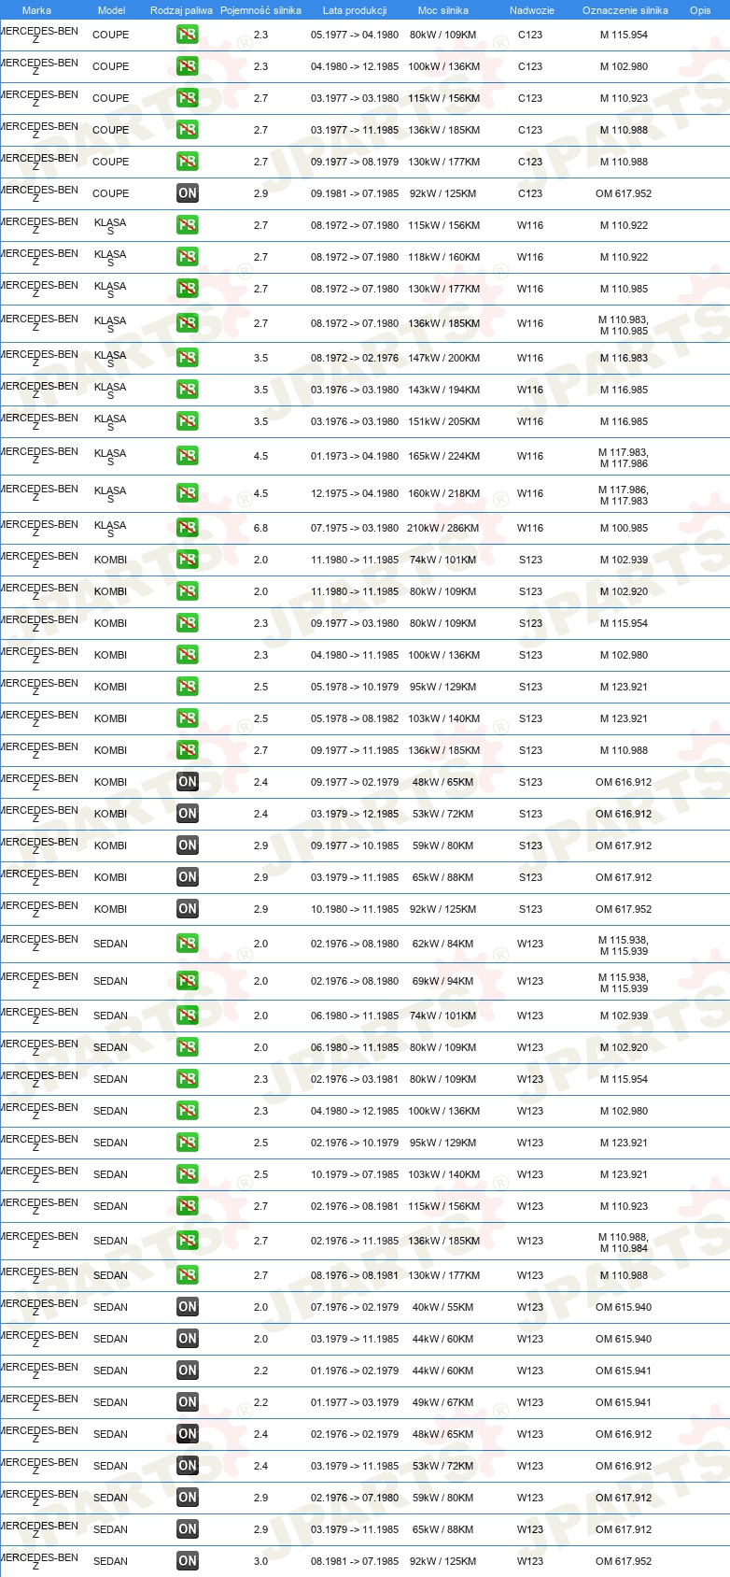Screen dimensions: 730x1577
Task: Click petrol icon in COUPE 80kW / 109KM row
Action: coord(188,35)
